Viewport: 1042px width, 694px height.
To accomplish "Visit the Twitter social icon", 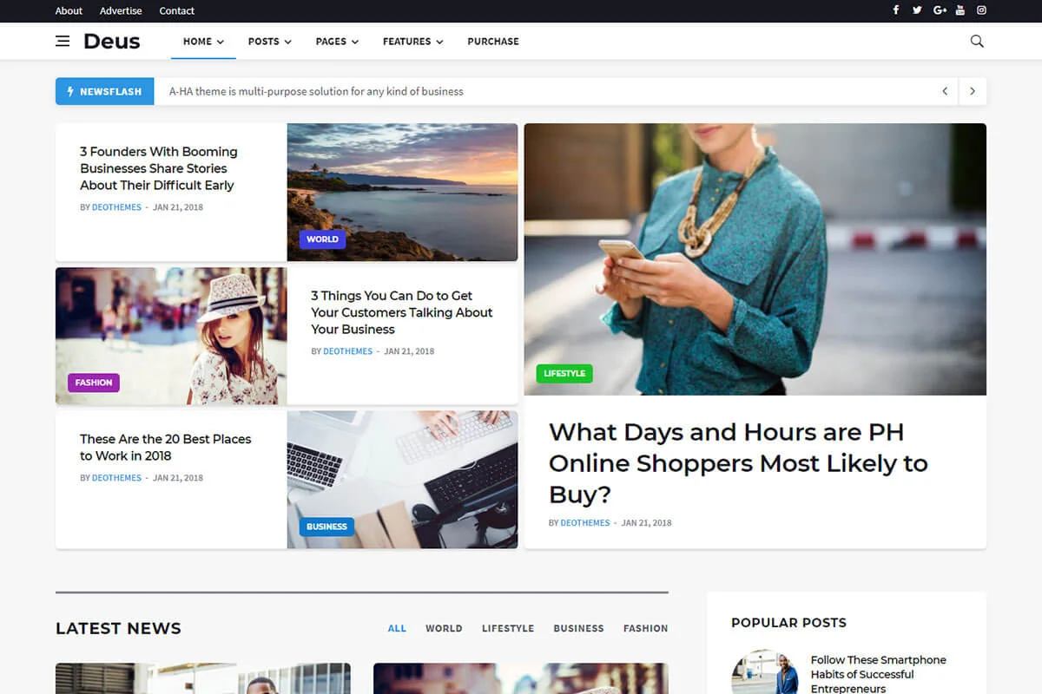I will point(917,10).
